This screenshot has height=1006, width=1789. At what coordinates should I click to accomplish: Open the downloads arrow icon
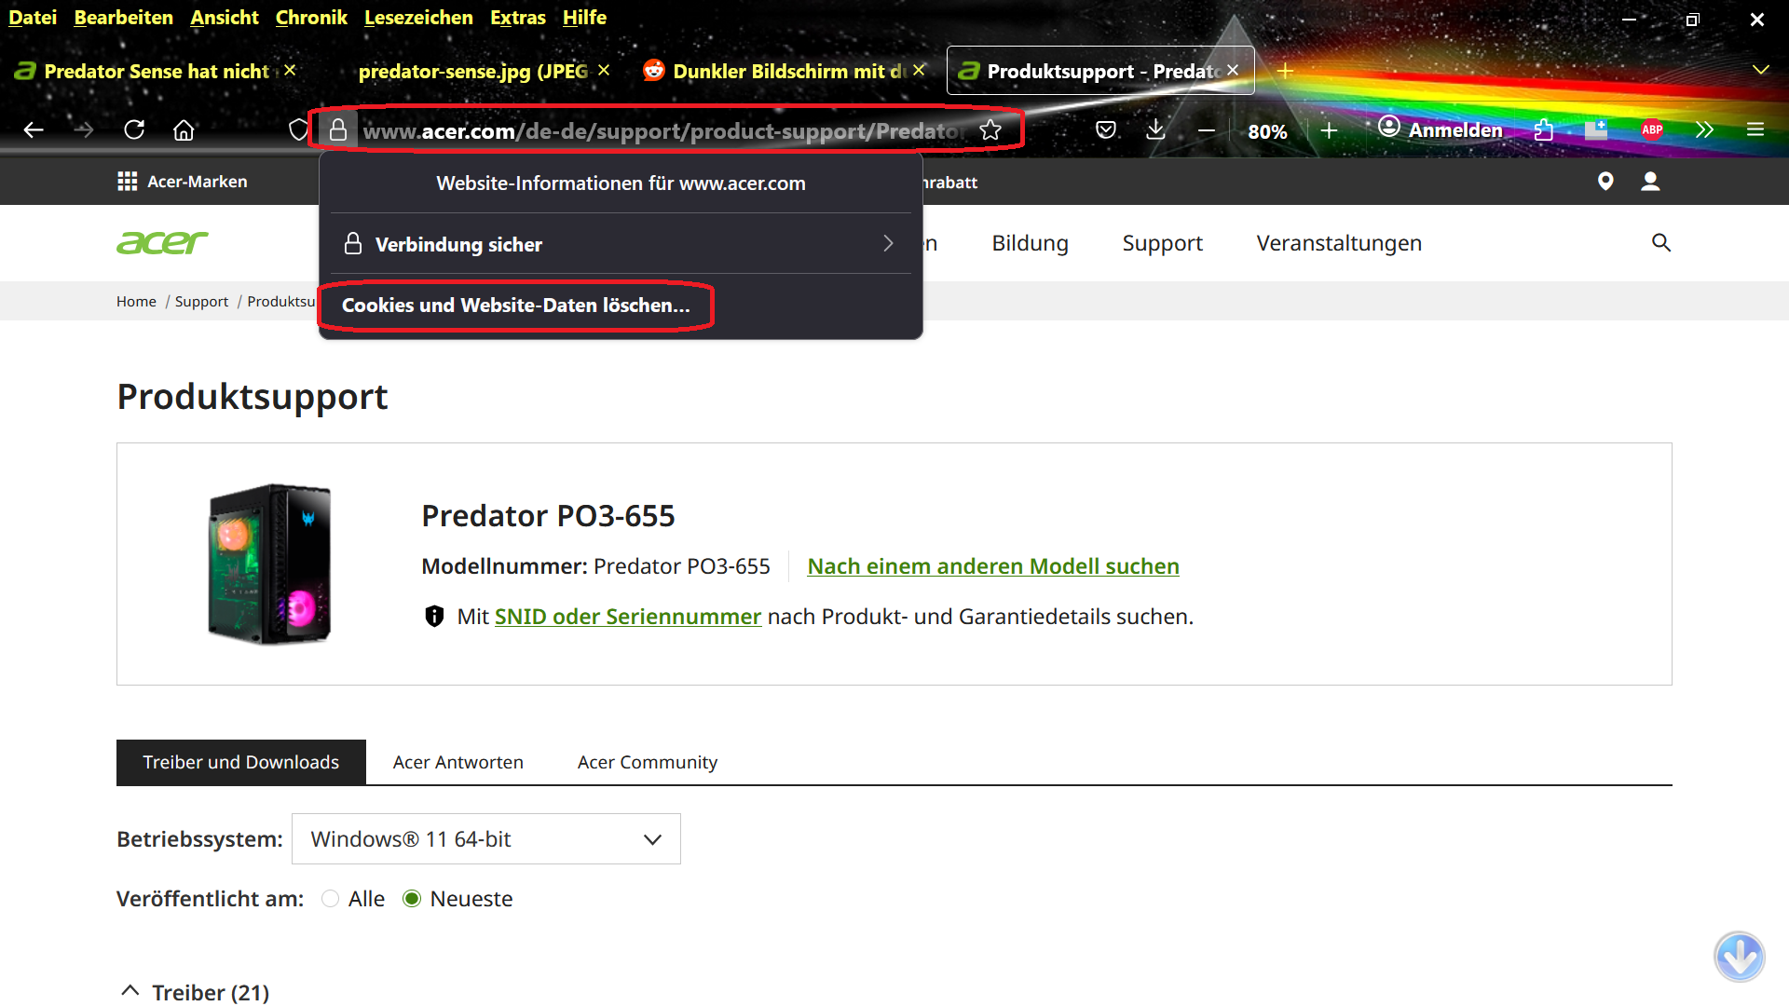pos(1155,129)
